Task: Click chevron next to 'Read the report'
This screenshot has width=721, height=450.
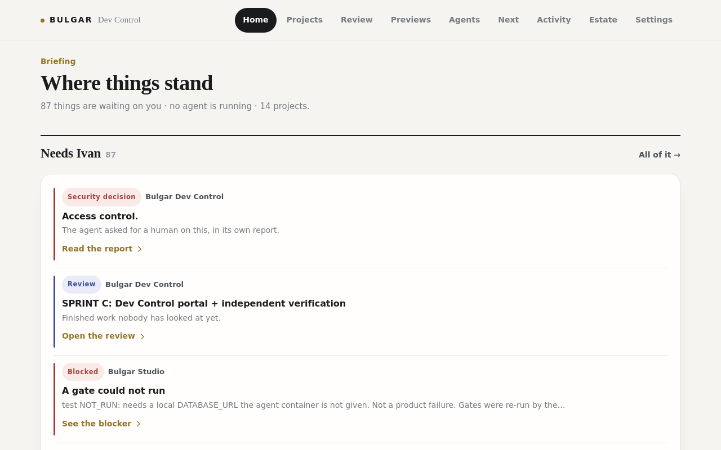Action: click(140, 249)
